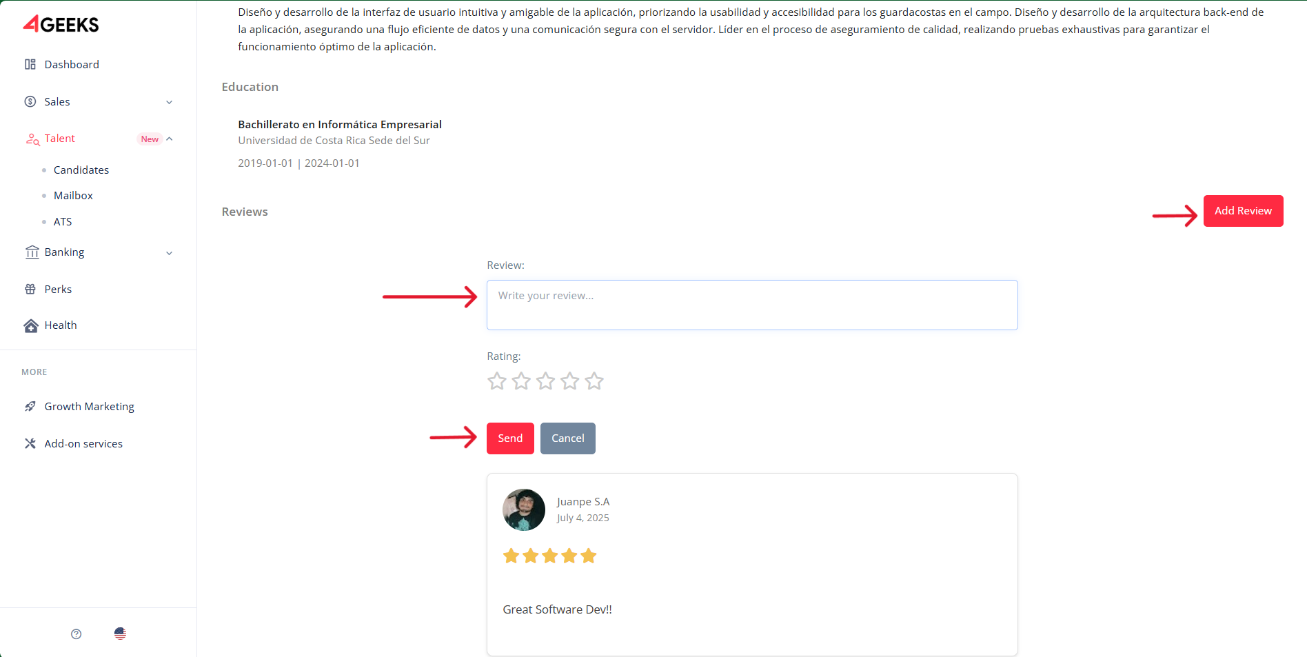Submit the review with Send
1307x657 pixels.
tap(510, 438)
